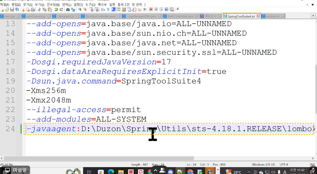Open File Explorer from the taskbar
Image resolution: width=317 pixels, height=174 pixels.
coord(121,172)
